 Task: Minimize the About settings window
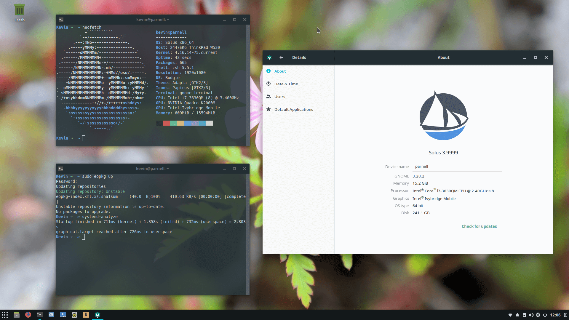pos(525,57)
